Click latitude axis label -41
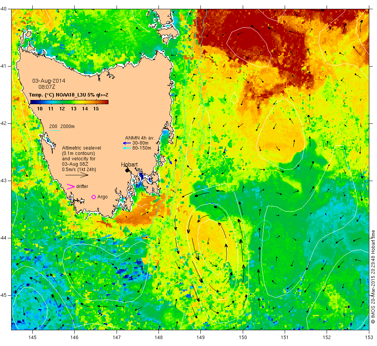Screen dimensions: 377x346 (3, 66)
